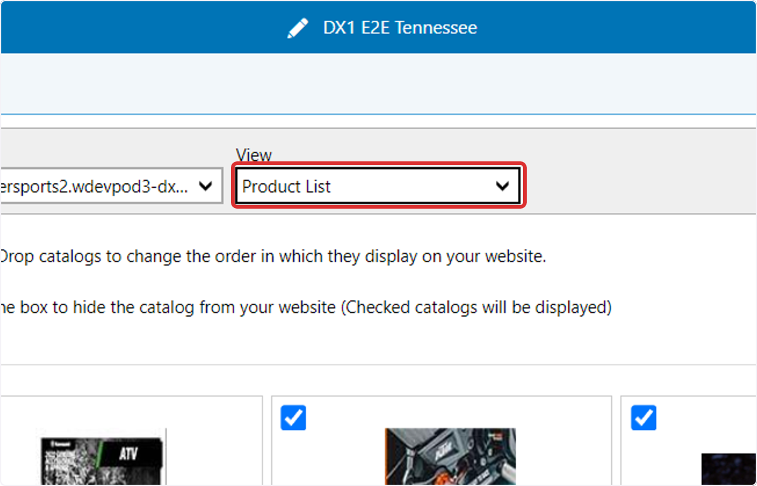The width and height of the screenshot is (757, 486).
Task: Open the View dropdown showing Product List
Action: [379, 186]
